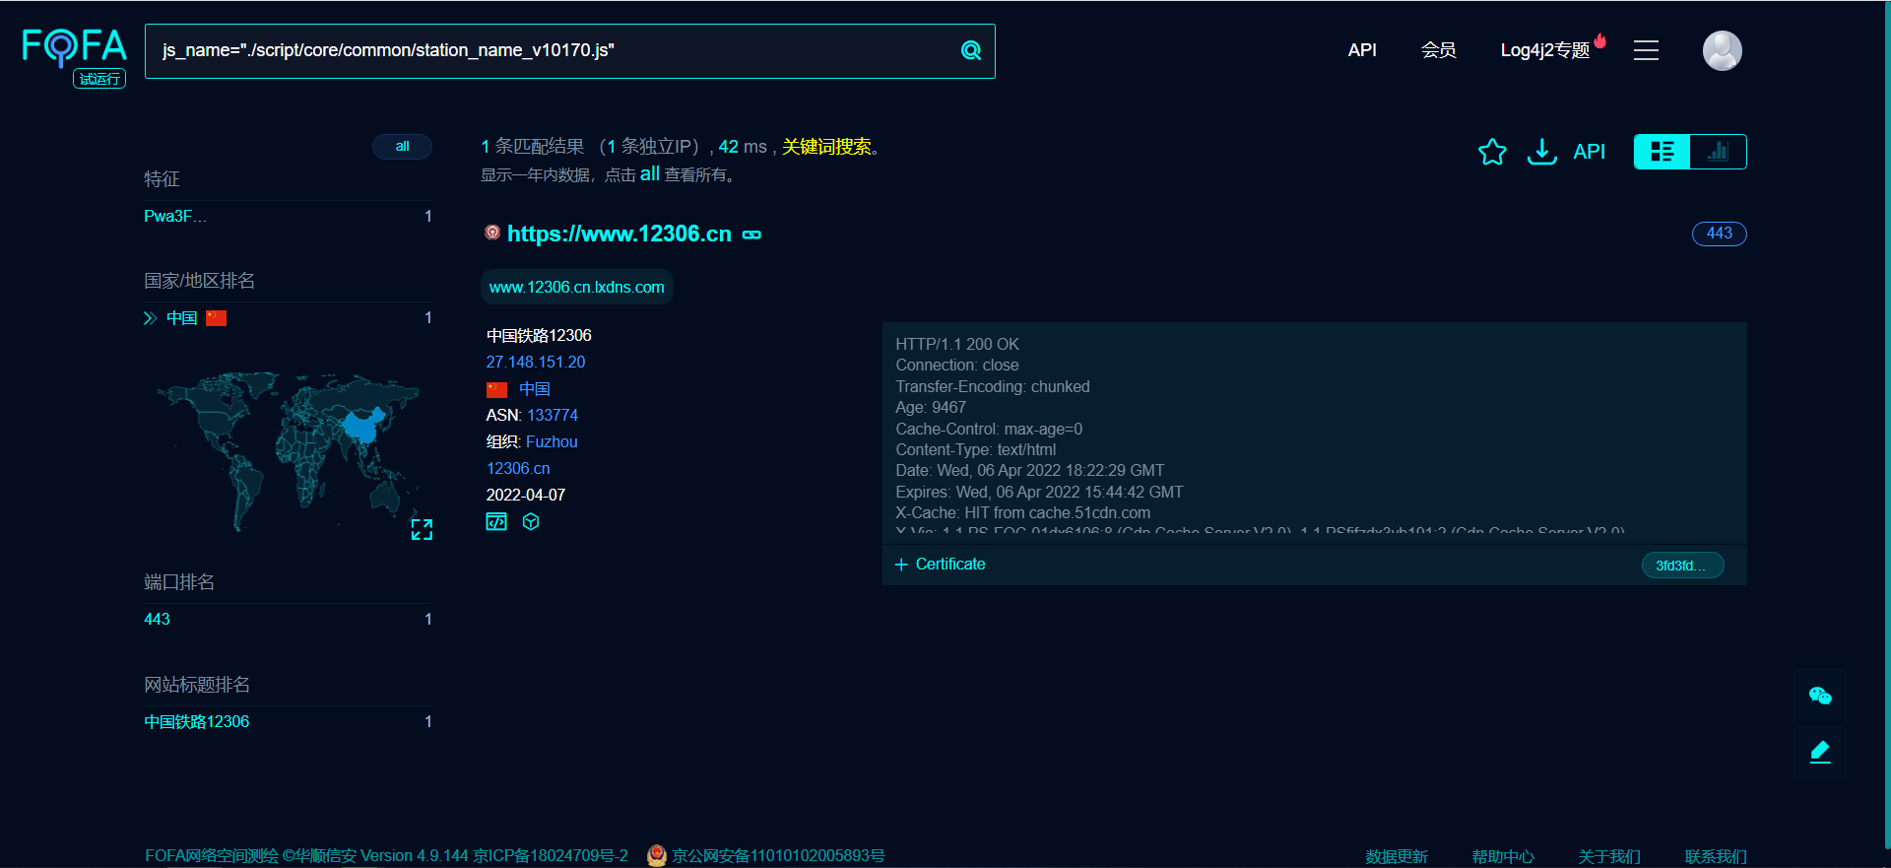1891x868 pixels.
Task: Open the Log4j2专题 menu
Action: point(1545,50)
